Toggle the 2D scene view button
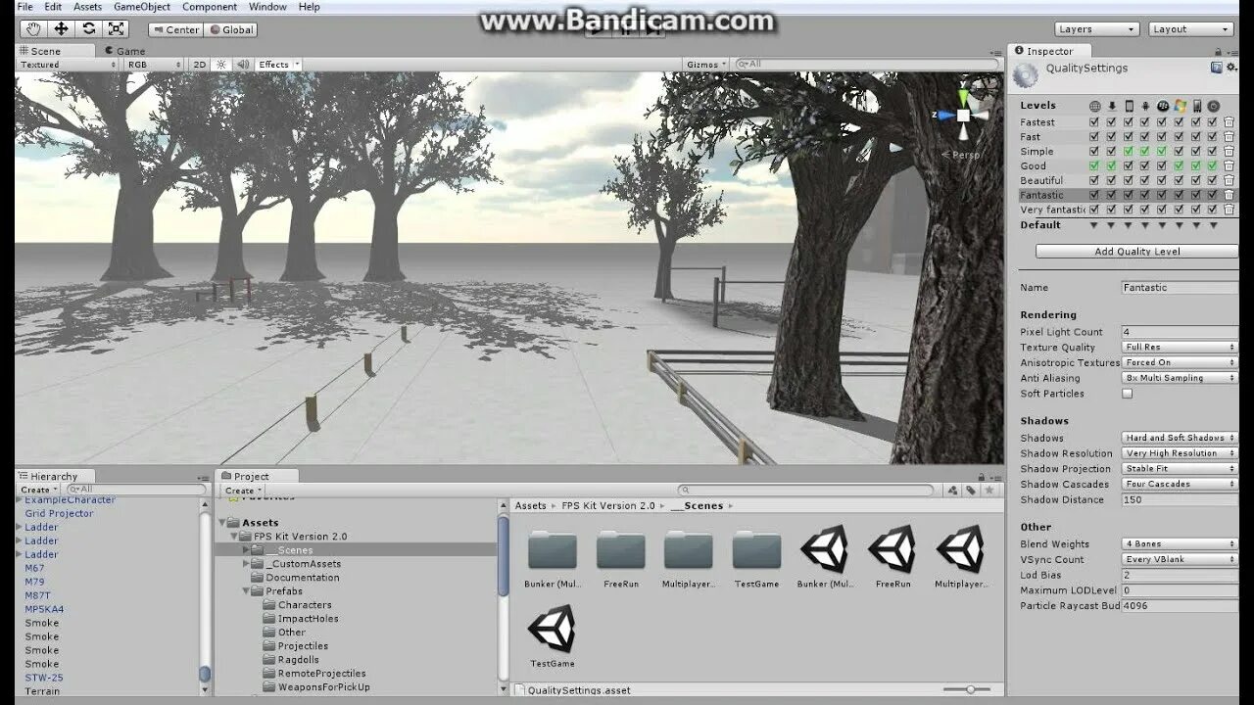1254x705 pixels. [x=200, y=65]
